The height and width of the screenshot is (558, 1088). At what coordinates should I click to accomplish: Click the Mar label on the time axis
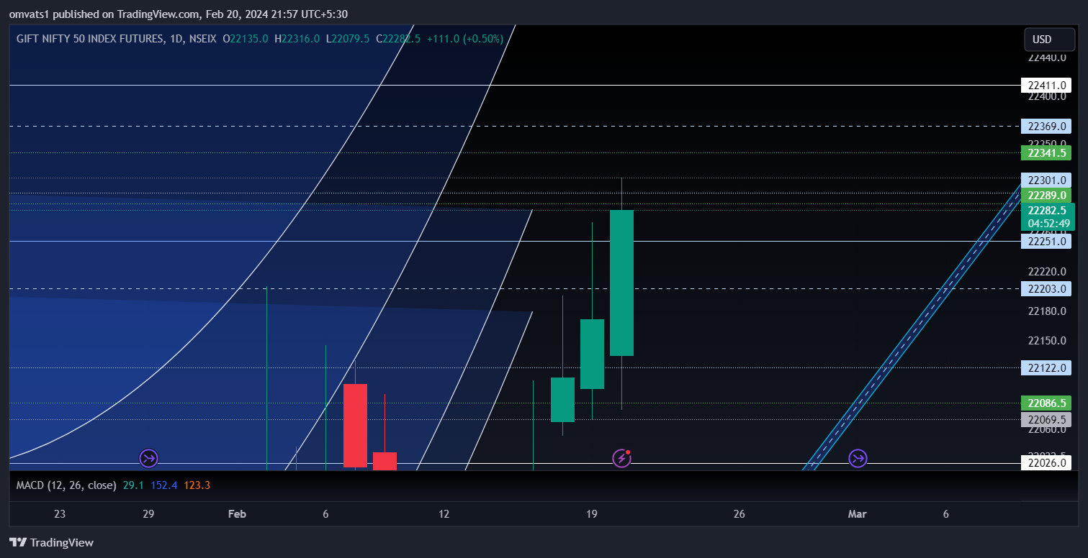[x=857, y=514]
